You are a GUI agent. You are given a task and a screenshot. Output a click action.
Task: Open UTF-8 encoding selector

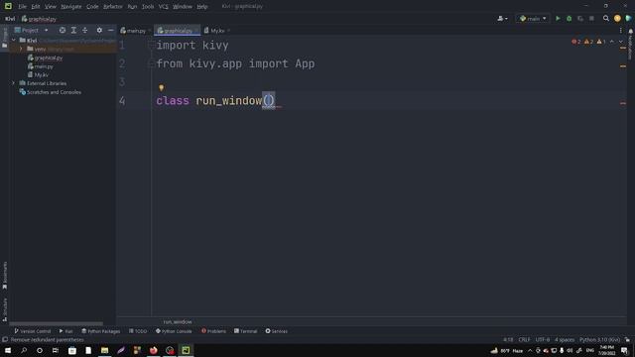point(543,339)
